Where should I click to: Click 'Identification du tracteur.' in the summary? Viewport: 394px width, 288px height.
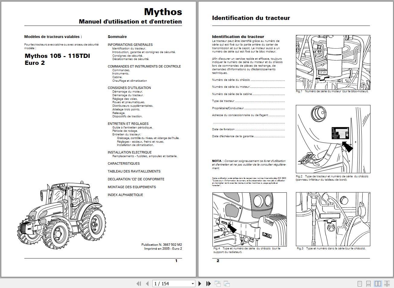129,49
